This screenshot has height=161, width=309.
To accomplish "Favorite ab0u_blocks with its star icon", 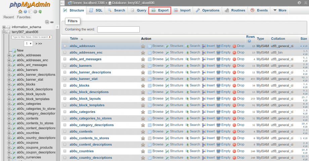I will (143, 86).
